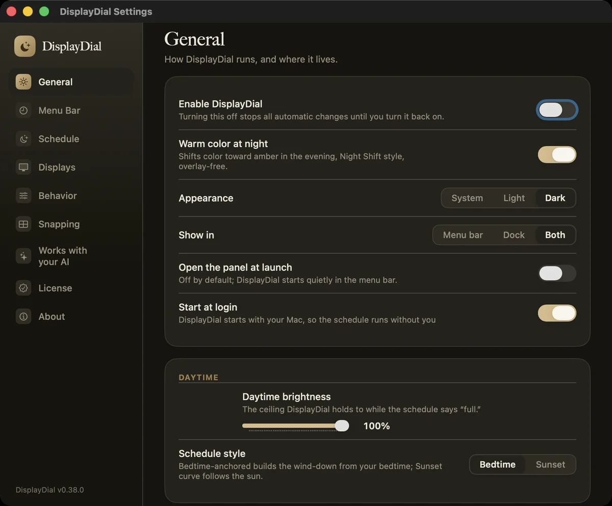
Task: Click the Schedule moon icon
Action: click(23, 139)
